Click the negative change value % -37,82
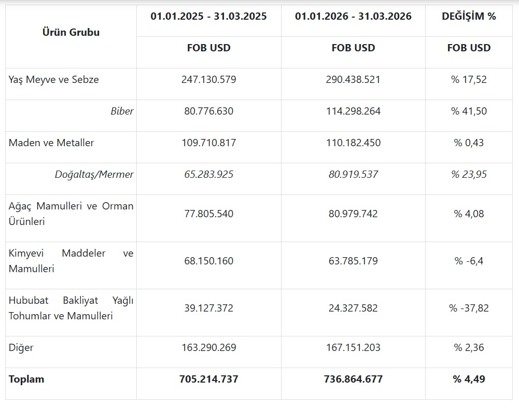This screenshot has width=519, height=408. 469,308
